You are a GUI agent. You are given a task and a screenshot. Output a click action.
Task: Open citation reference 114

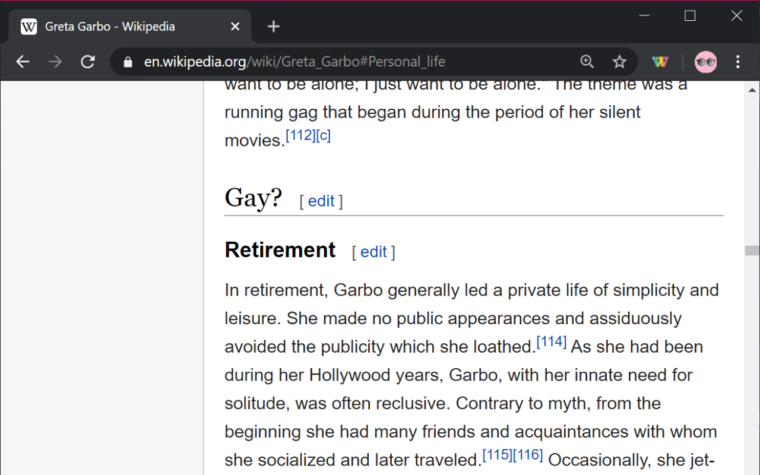point(552,341)
